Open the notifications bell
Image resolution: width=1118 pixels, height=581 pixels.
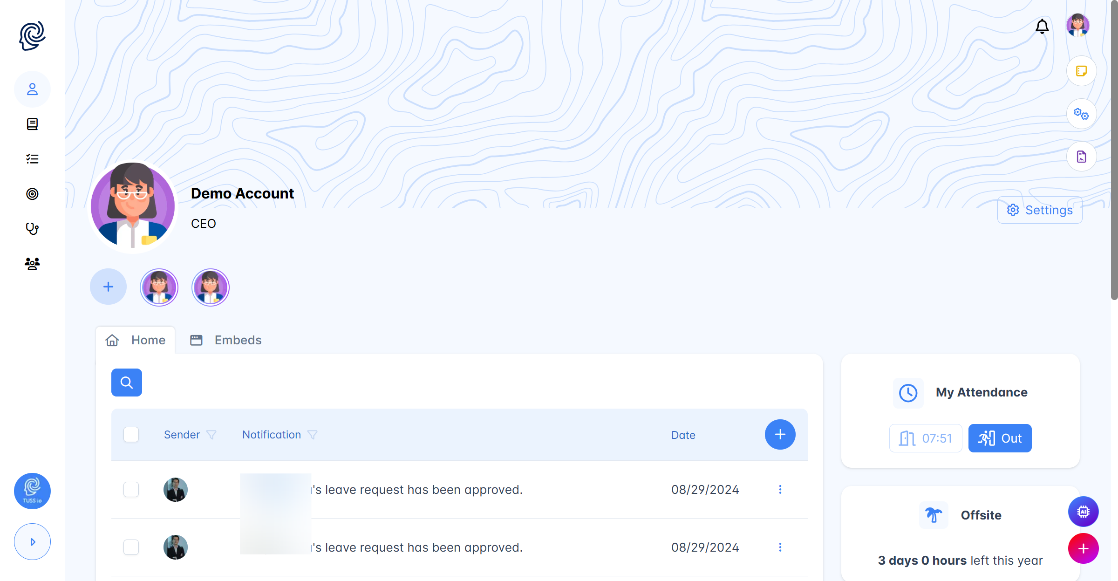pos(1042,27)
